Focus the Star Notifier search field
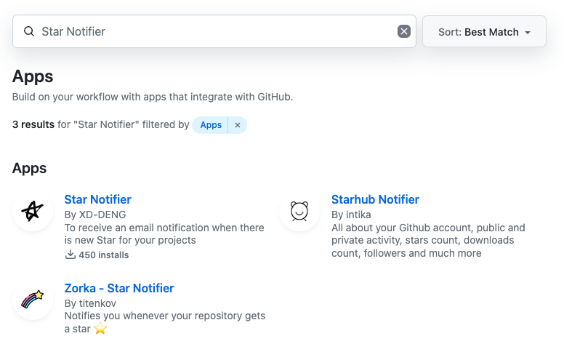The height and width of the screenshot is (352, 564). click(x=211, y=32)
